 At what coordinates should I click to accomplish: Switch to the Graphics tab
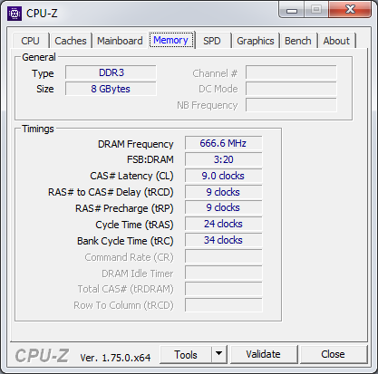click(x=256, y=41)
